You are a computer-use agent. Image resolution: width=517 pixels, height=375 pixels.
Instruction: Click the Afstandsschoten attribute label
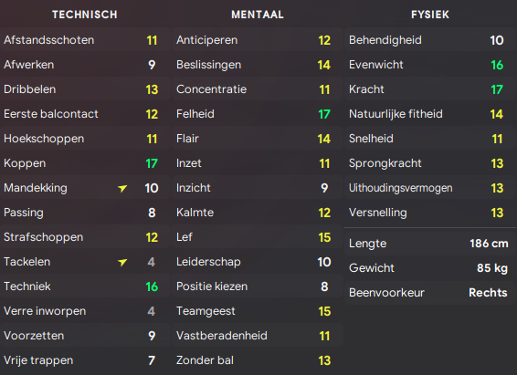48,40
